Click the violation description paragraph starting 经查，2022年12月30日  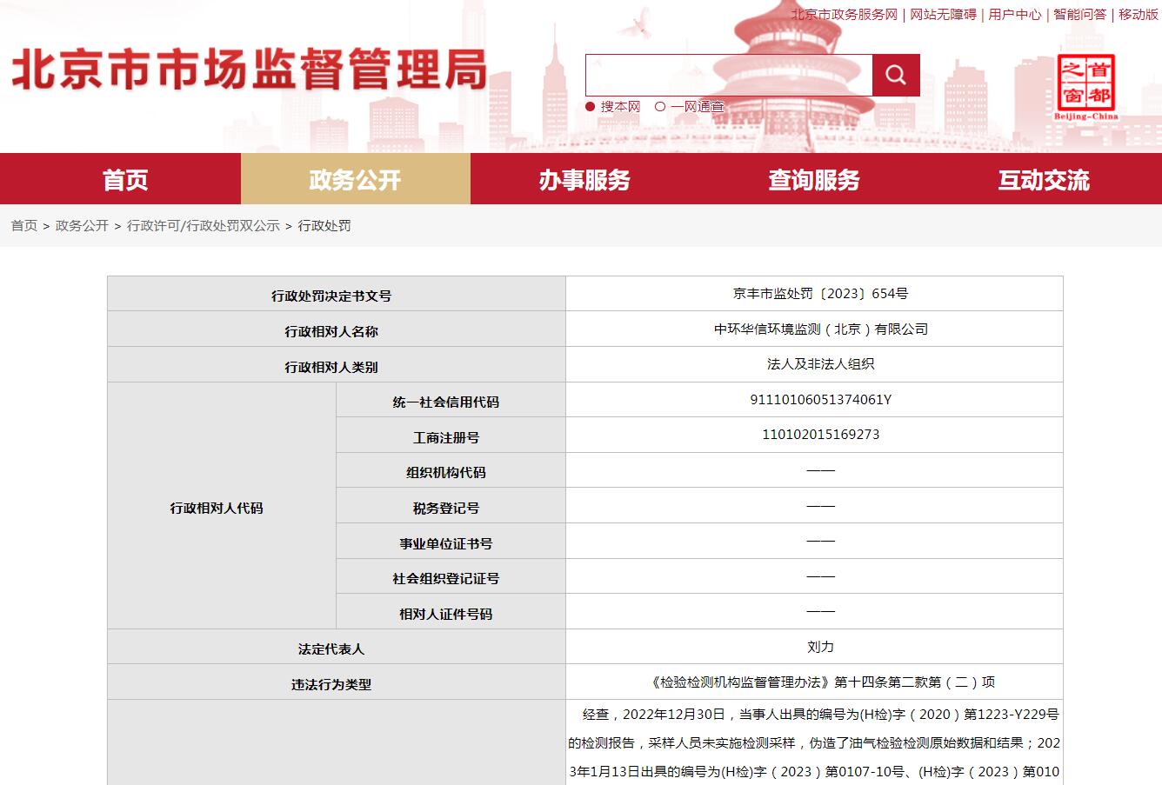[814, 743]
